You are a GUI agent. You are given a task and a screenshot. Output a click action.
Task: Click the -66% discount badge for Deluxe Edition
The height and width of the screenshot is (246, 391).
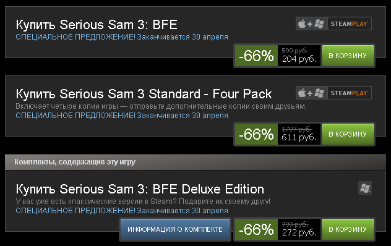tap(256, 229)
